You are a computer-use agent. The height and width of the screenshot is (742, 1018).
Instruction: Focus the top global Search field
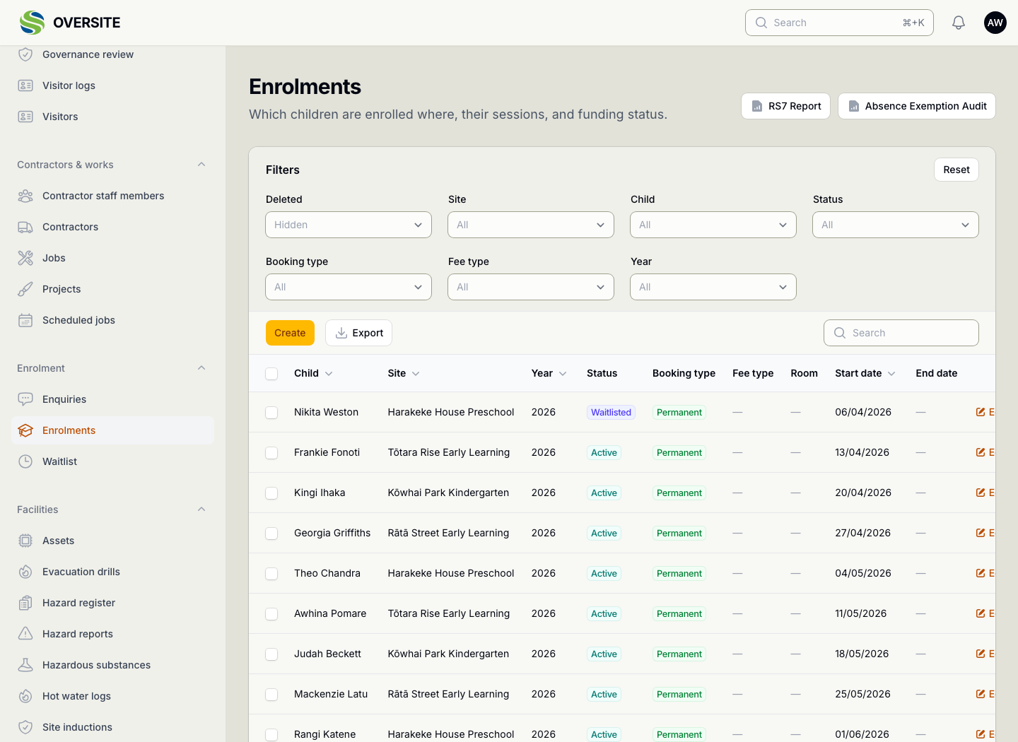(839, 23)
